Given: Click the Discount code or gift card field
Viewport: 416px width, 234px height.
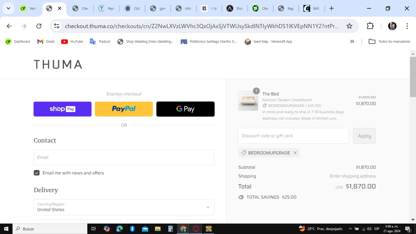Looking at the screenshot, I should point(293,136).
